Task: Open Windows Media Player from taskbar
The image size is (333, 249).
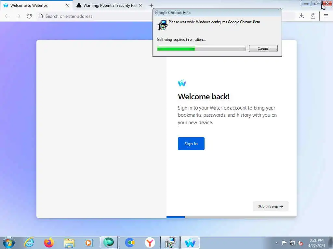Action: [89, 243]
